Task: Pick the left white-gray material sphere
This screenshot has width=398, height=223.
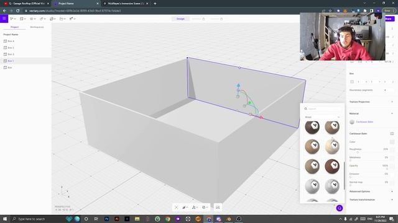Action: coord(312,186)
